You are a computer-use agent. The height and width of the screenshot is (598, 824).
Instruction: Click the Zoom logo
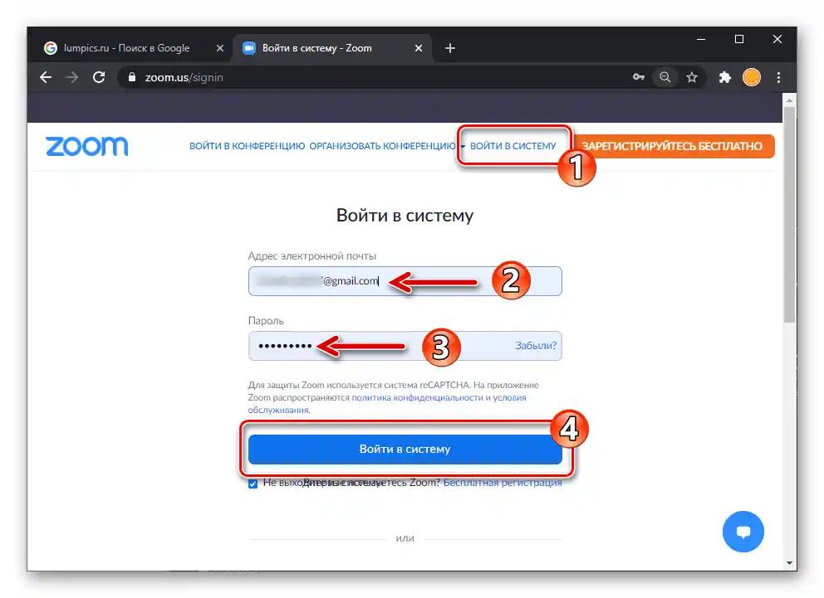(86, 146)
